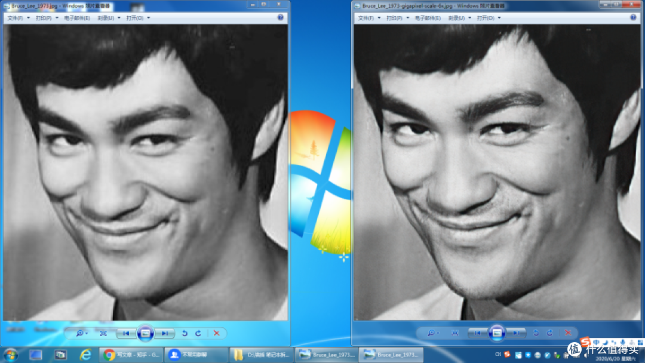Open zoom control in right gigapixel viewer
The width and height of the screenshot is (645, 363).
click(x=433, y=333)
